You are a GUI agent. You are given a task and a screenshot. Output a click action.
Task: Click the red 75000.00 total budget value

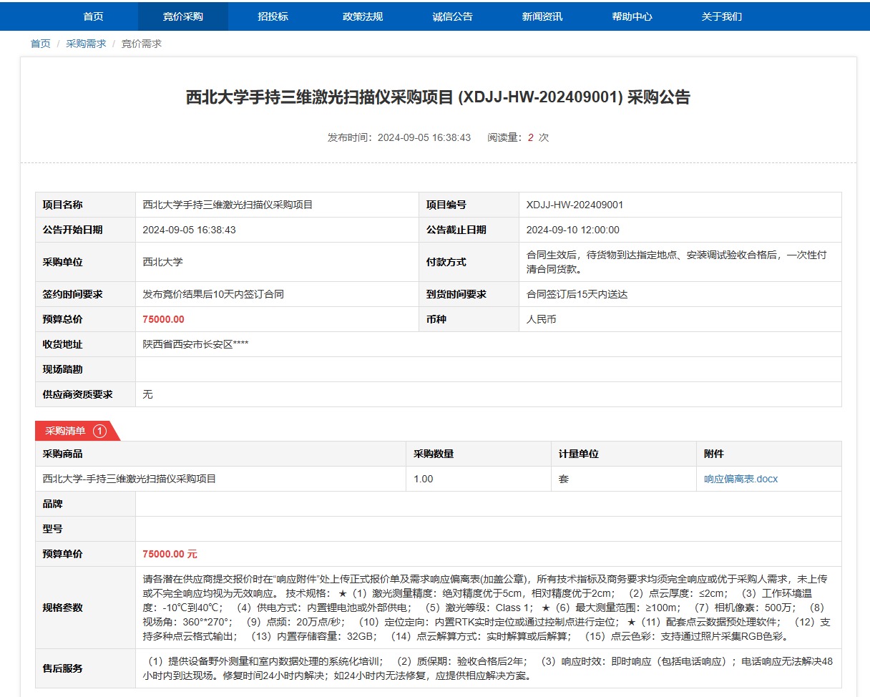[x=163, y=319]
